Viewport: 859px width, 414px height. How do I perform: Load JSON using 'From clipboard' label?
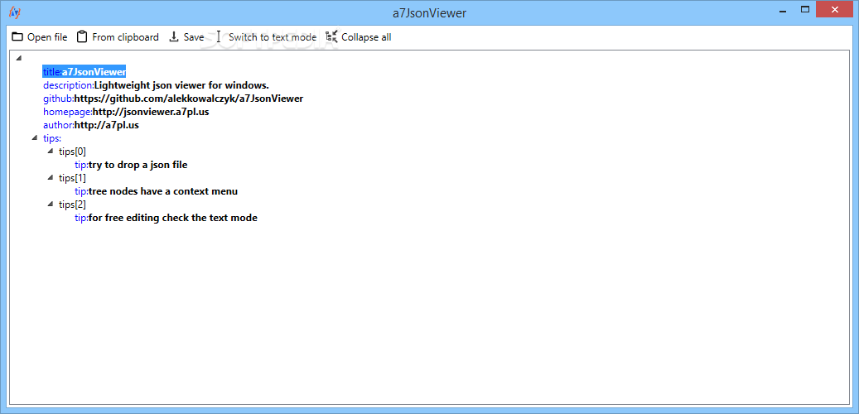pyautogui.click(x=125, y=37)
